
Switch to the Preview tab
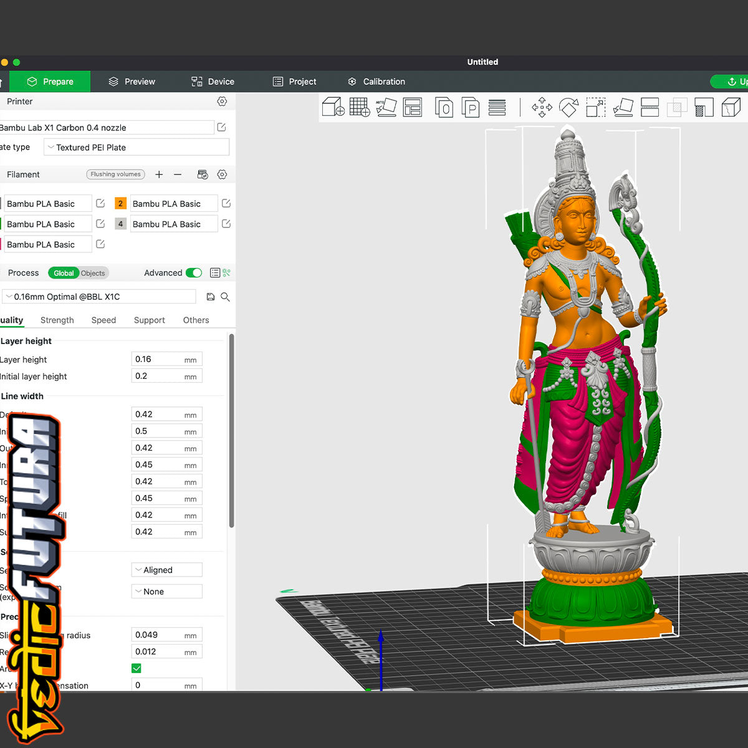point(132,82)
